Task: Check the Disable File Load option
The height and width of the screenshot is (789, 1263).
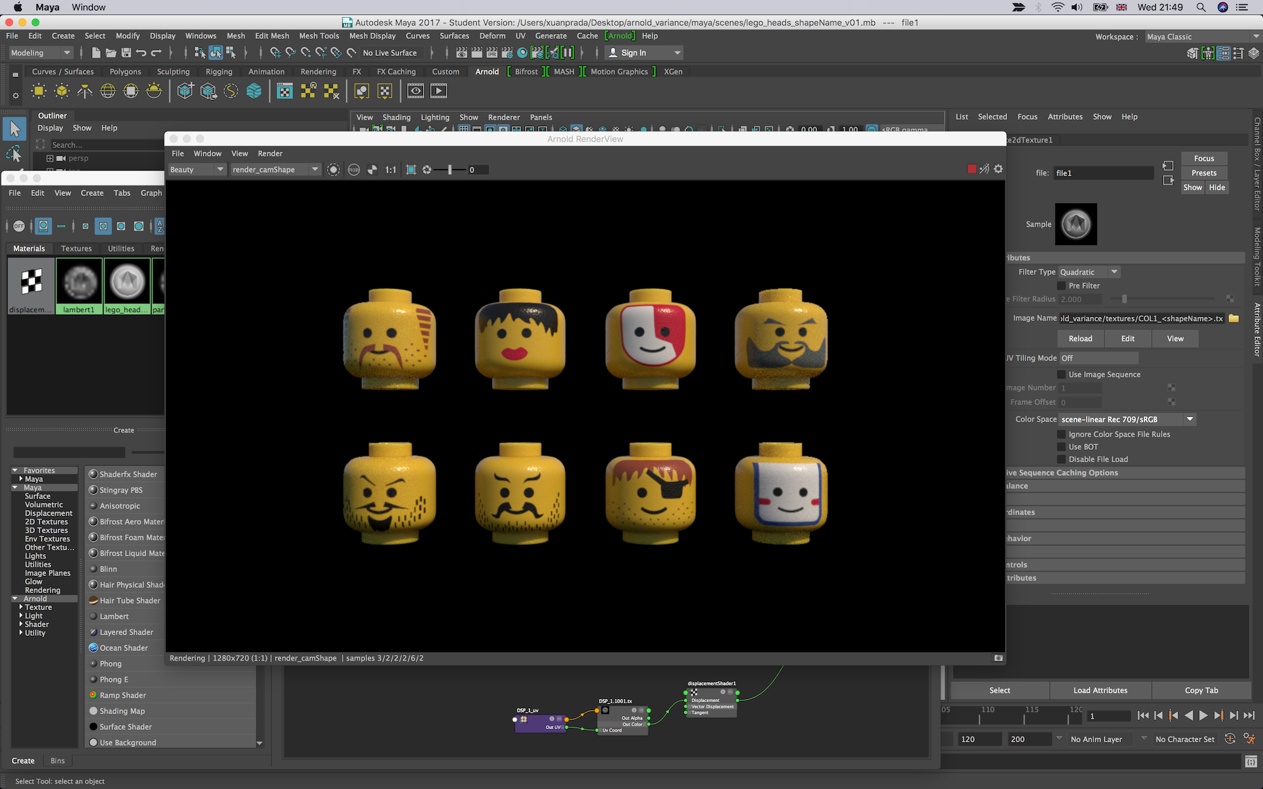Action: pos(1061,459)
